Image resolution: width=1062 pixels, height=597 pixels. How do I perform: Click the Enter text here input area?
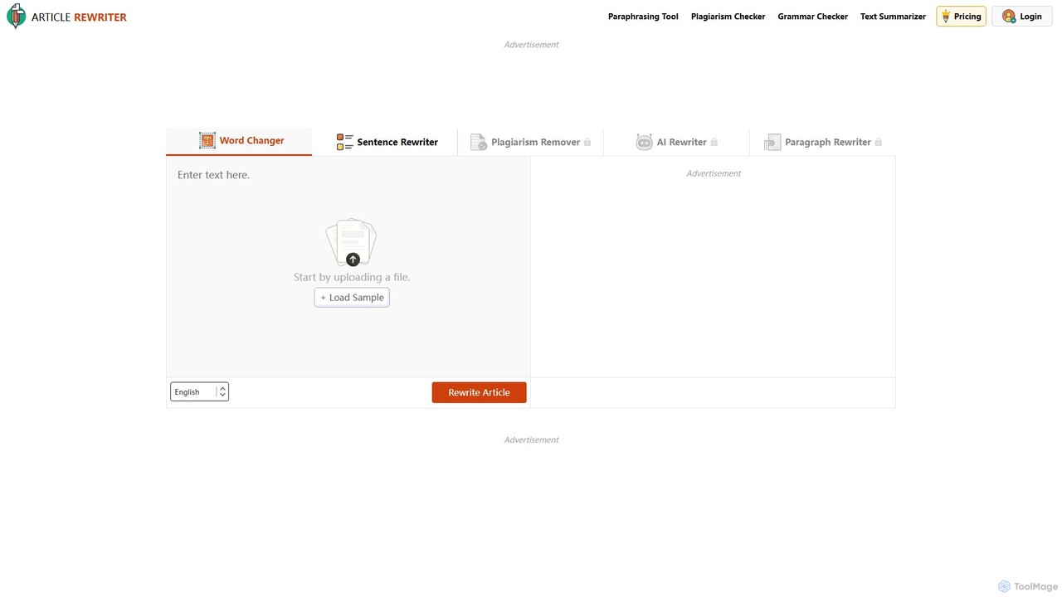click(348, 266)
